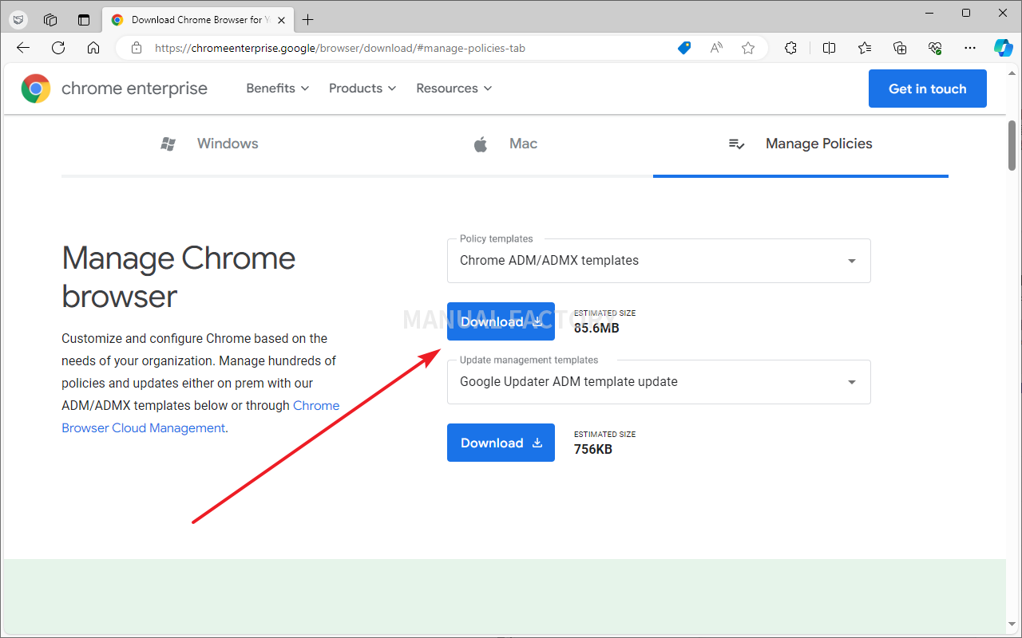Open the Extensions puzzle icon

point(790,48)
